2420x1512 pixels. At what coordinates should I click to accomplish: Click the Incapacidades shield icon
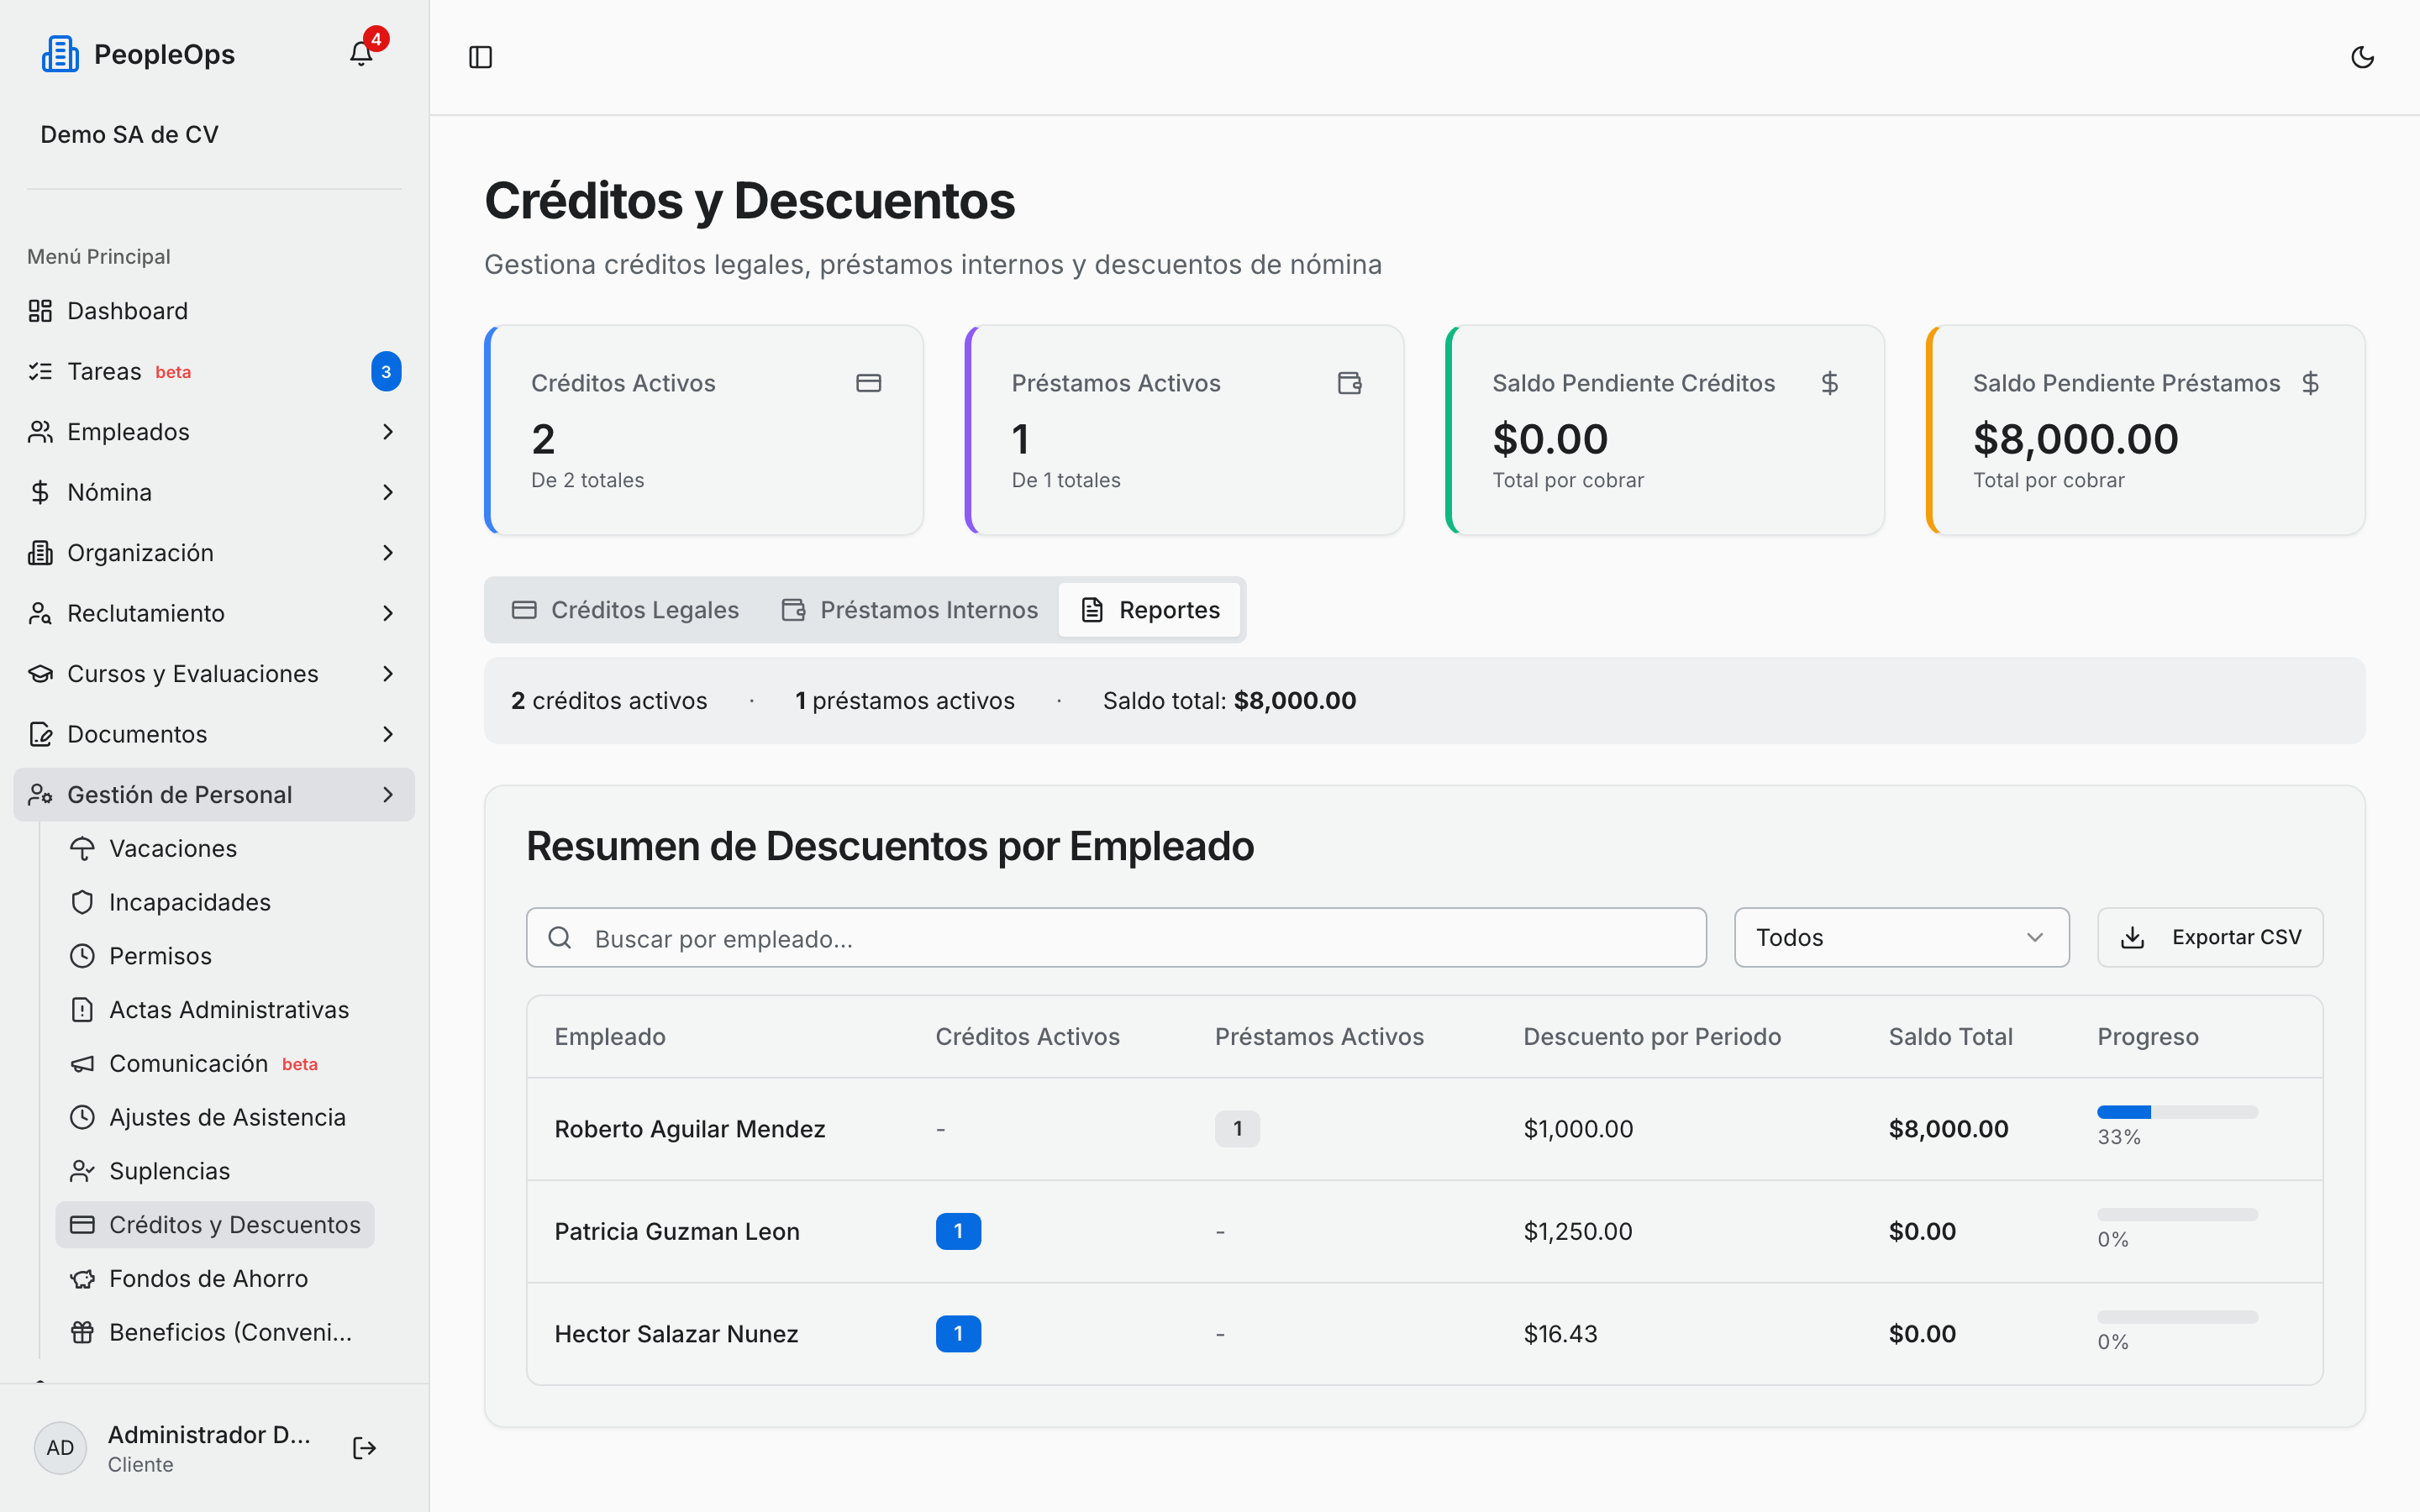tap(82, 902)
